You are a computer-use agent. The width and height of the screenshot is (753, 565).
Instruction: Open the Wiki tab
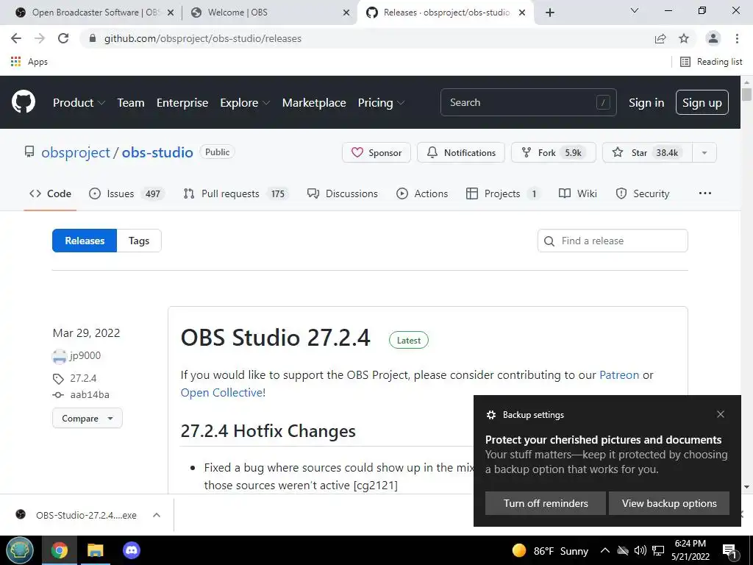click(x=578, y=193)
